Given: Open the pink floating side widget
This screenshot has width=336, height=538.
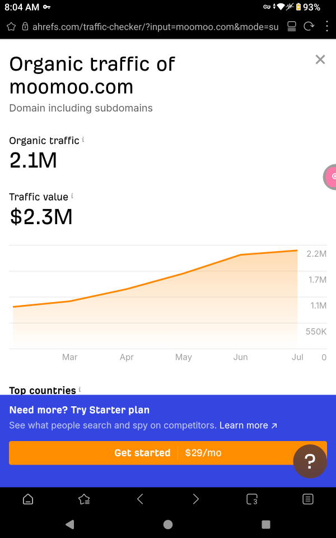Looking at the screenshot, I should pyautogui.click(x=330, y=177).
